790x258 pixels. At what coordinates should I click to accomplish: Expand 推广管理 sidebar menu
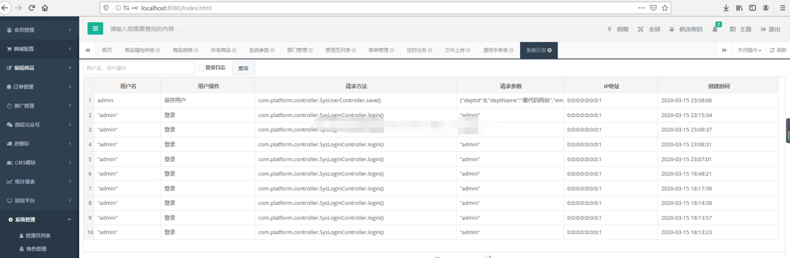point(40,106)
